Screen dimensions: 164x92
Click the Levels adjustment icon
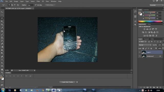147,29
